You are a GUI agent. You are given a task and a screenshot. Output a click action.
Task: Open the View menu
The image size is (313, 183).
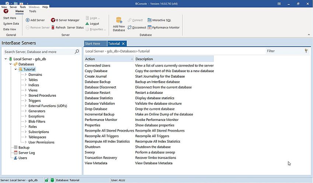[4, 7]
